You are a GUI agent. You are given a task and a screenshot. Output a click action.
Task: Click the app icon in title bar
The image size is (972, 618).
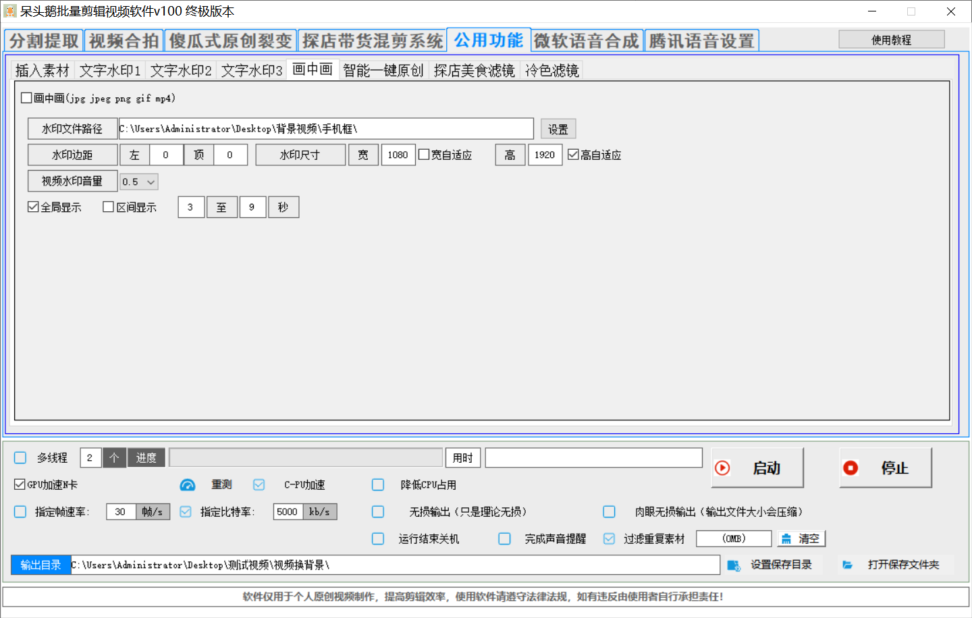coord(10,11)
